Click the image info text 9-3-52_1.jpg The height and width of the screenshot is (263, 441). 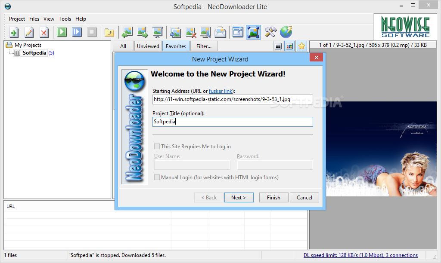(x=373, y=45)
